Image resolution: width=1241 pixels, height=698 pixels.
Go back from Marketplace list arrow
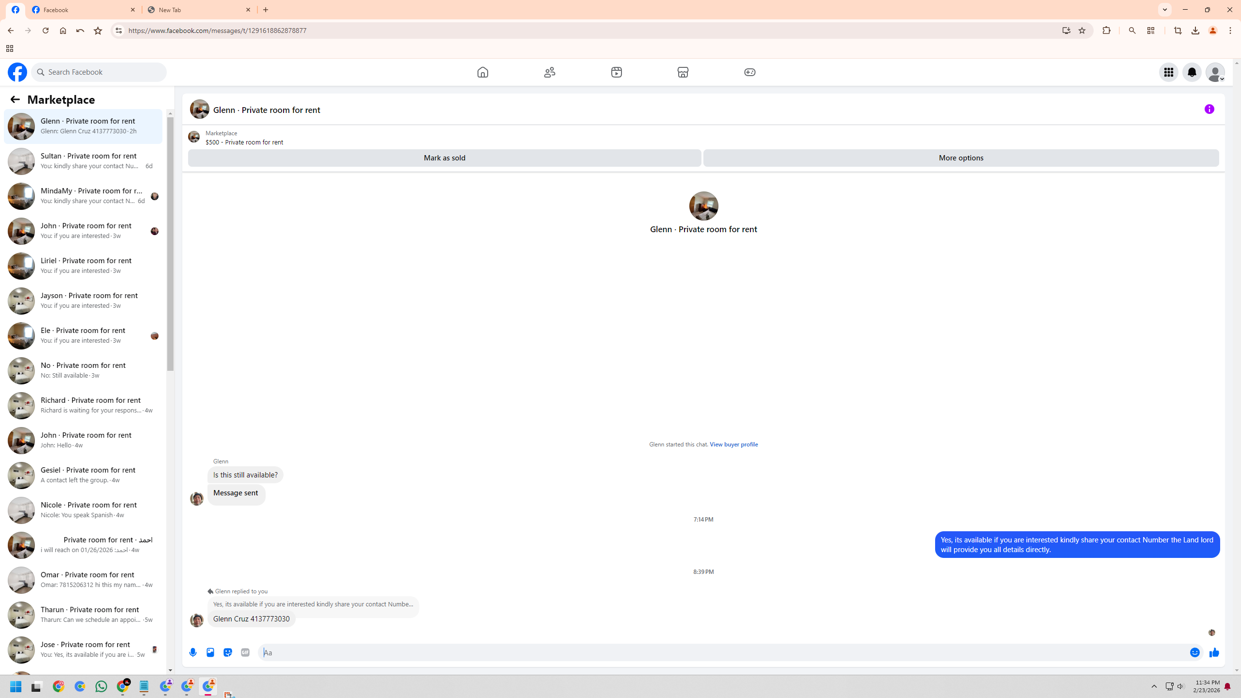(15, 99)
